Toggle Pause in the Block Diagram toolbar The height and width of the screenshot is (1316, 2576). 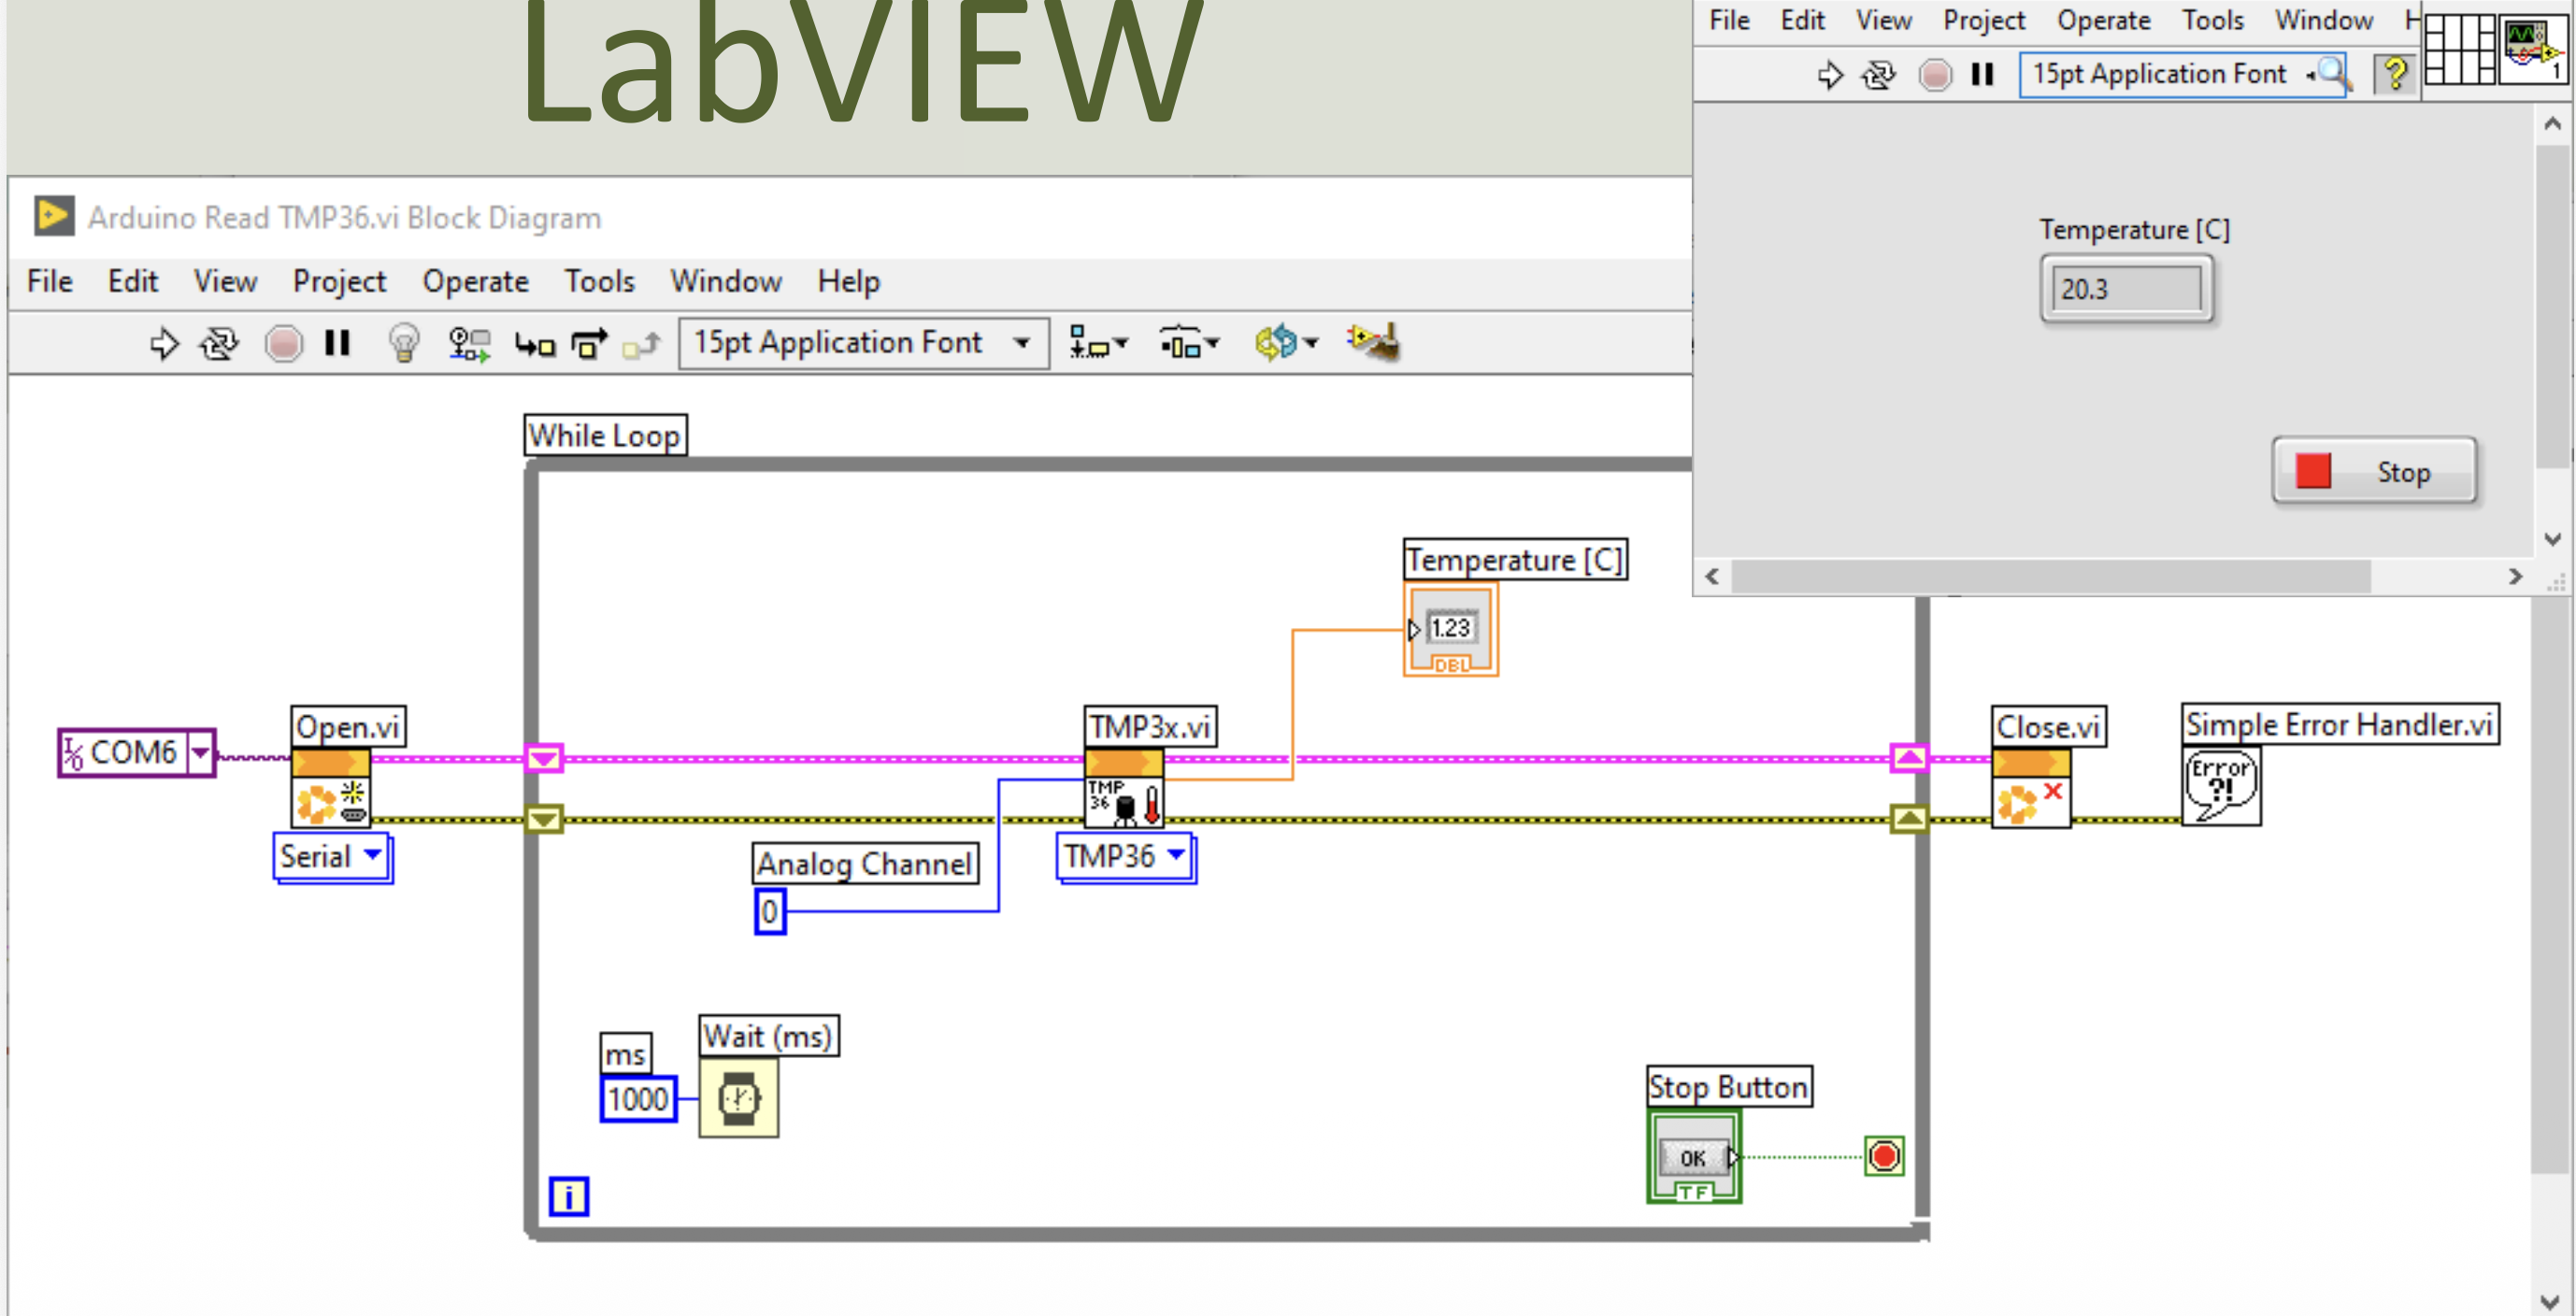(337, 343)
